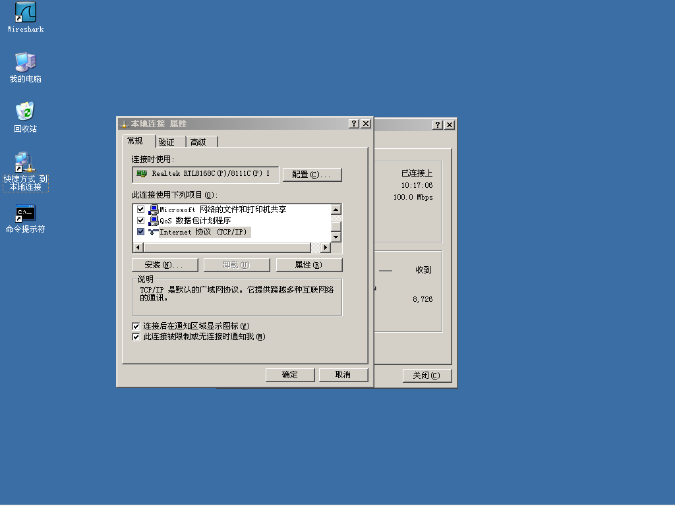Screen dimensions: 675x506
Task: Open 属性(R) for selected item
Action: 309,265
